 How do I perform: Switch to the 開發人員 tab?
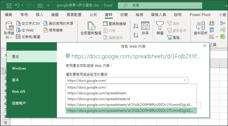click(159, 15)
